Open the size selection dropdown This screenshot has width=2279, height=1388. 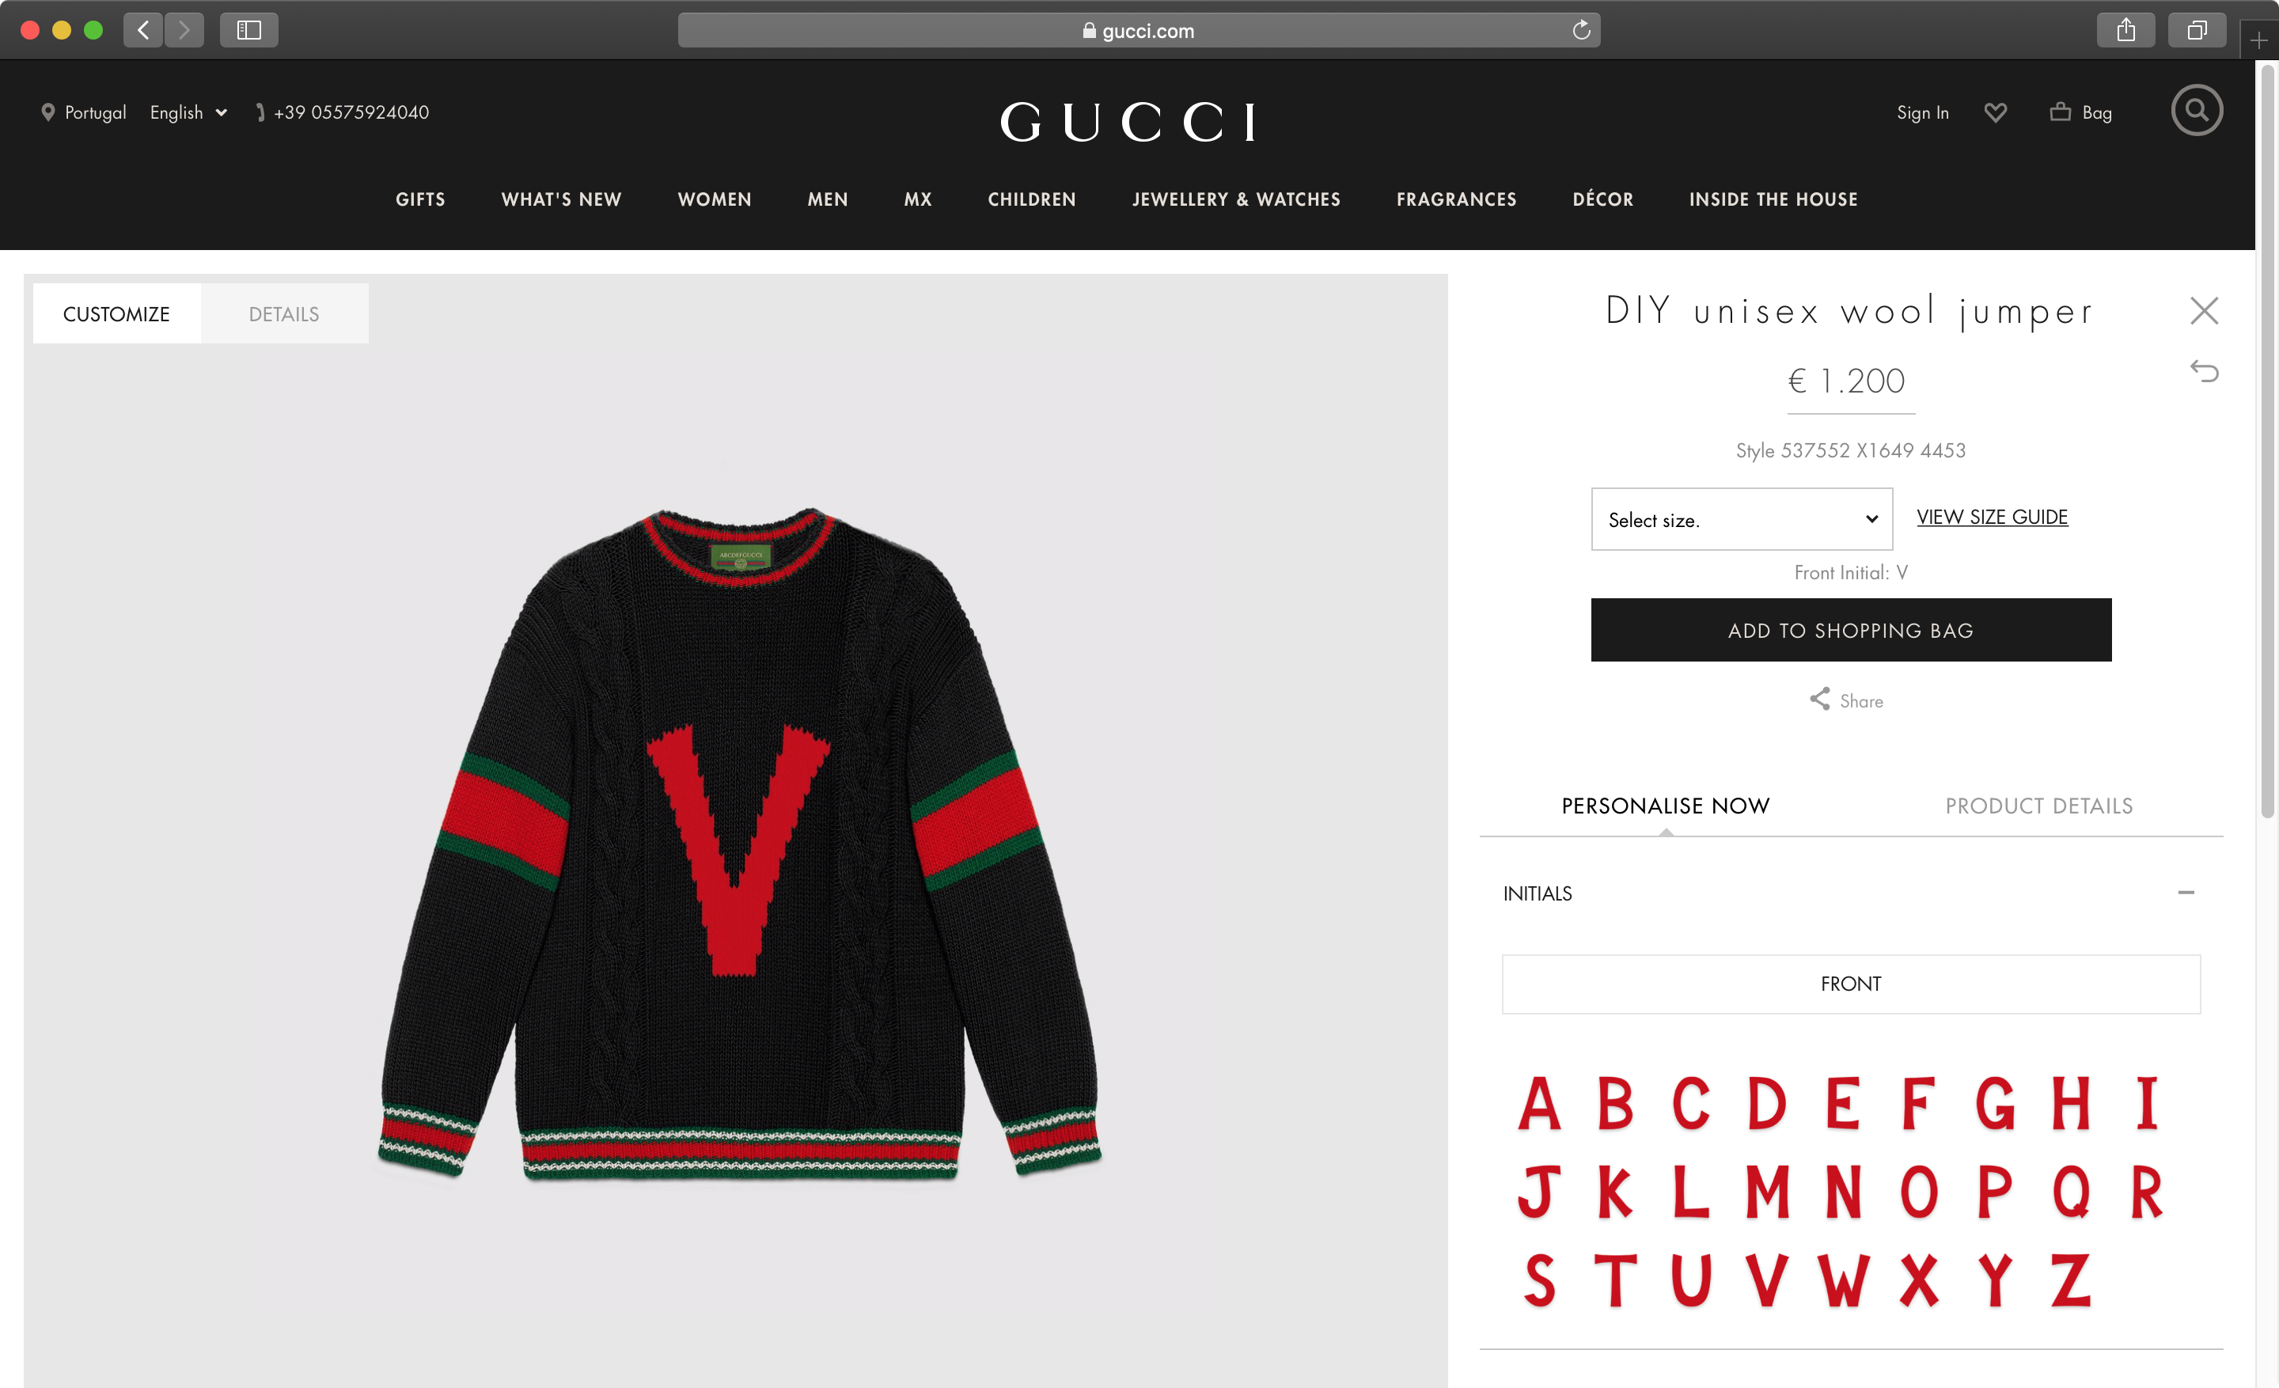[x=1740, y=519]
